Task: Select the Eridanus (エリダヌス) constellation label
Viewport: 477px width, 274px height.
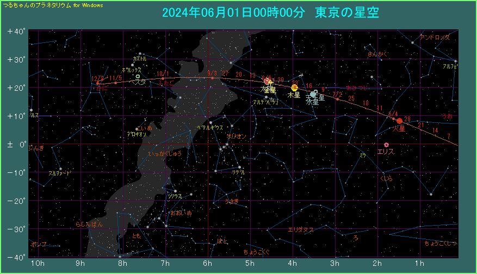Action: click(x=301, y=229)
